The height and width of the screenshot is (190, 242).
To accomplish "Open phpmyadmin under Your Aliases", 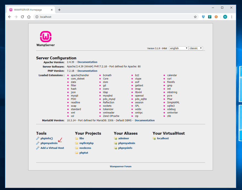I will click(127, 143).
